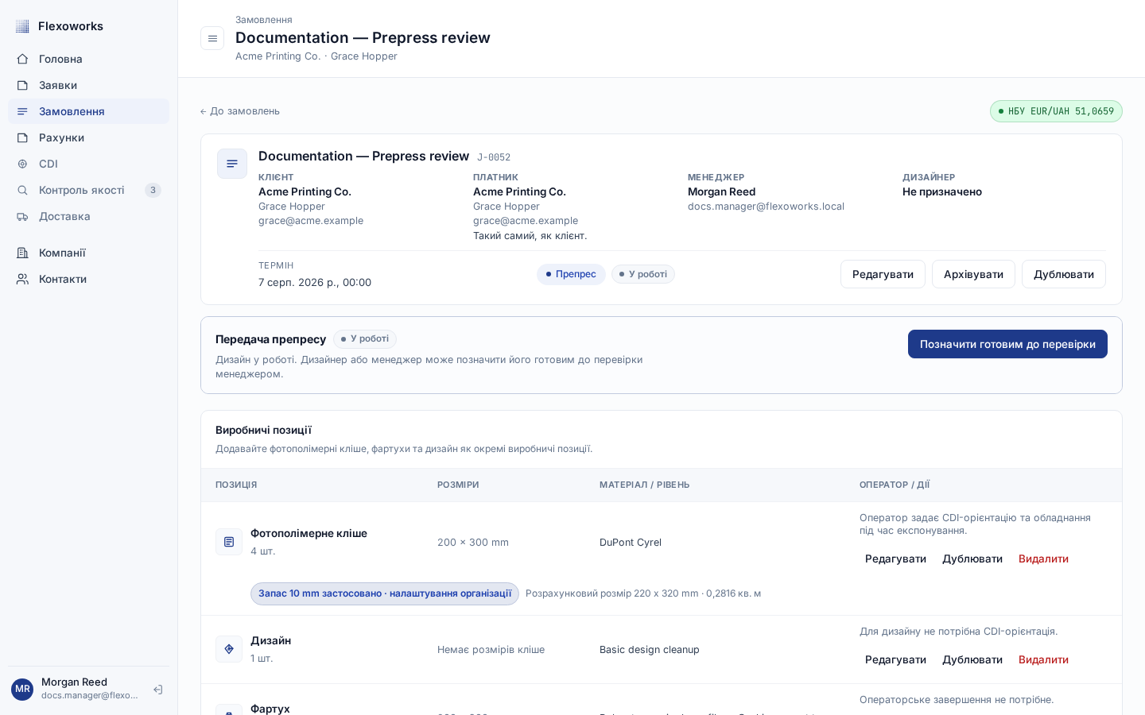This screenshot has width=1145, height=715.
Task: Click the Виробничі позиції heading
Action: click(x=263, y=430)
